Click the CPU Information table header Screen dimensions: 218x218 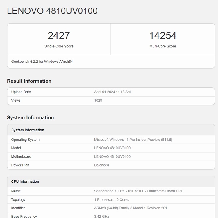[x=111, y=181]
